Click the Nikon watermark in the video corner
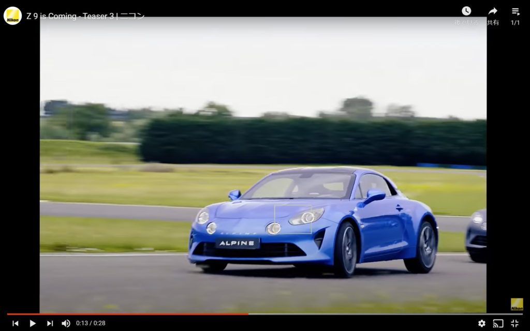 (x=517, y=304)
